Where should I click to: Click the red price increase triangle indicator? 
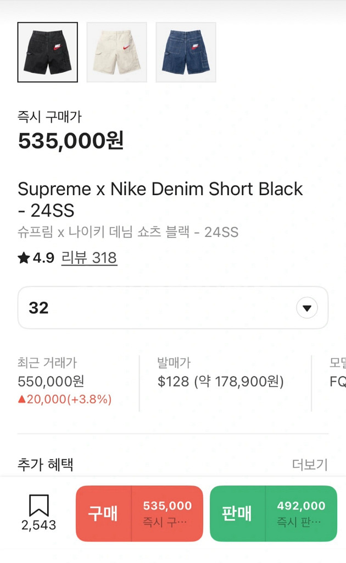tap(22, 400)
